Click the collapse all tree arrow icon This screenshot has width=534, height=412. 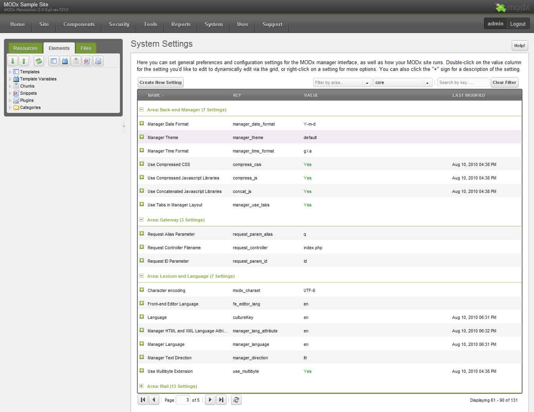click(x=24, y=61)
